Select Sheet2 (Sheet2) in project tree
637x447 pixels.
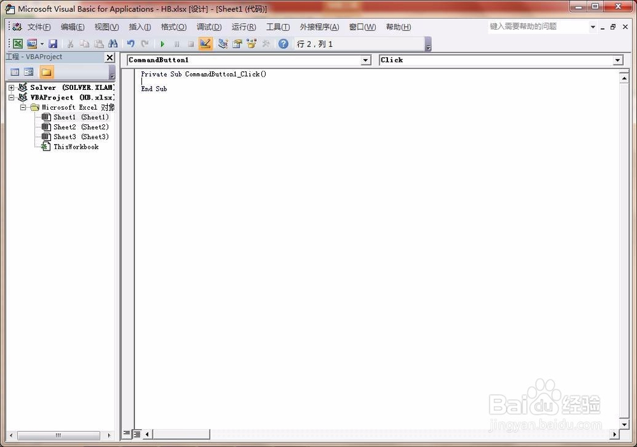[81, 127]
